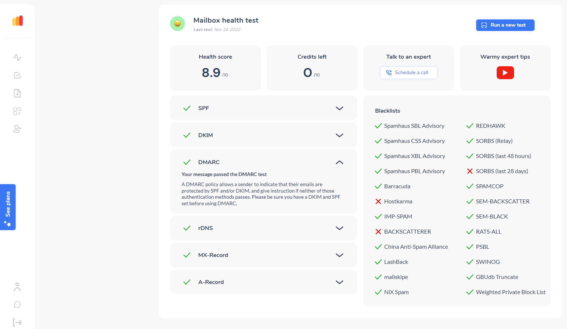The width and height of the screenshot is (567, 329).
Task: Click the Warmy logo in sidebar
Action: (x=17, y=21)
